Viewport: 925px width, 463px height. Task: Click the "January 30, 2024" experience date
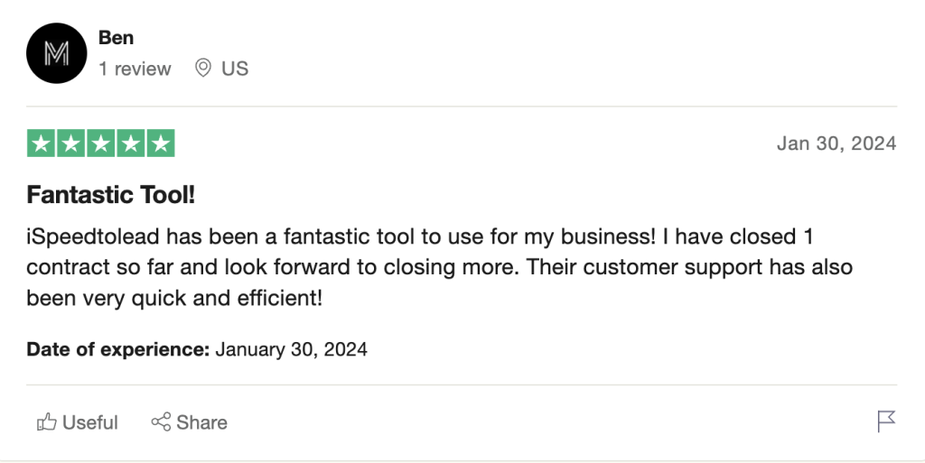291,349
